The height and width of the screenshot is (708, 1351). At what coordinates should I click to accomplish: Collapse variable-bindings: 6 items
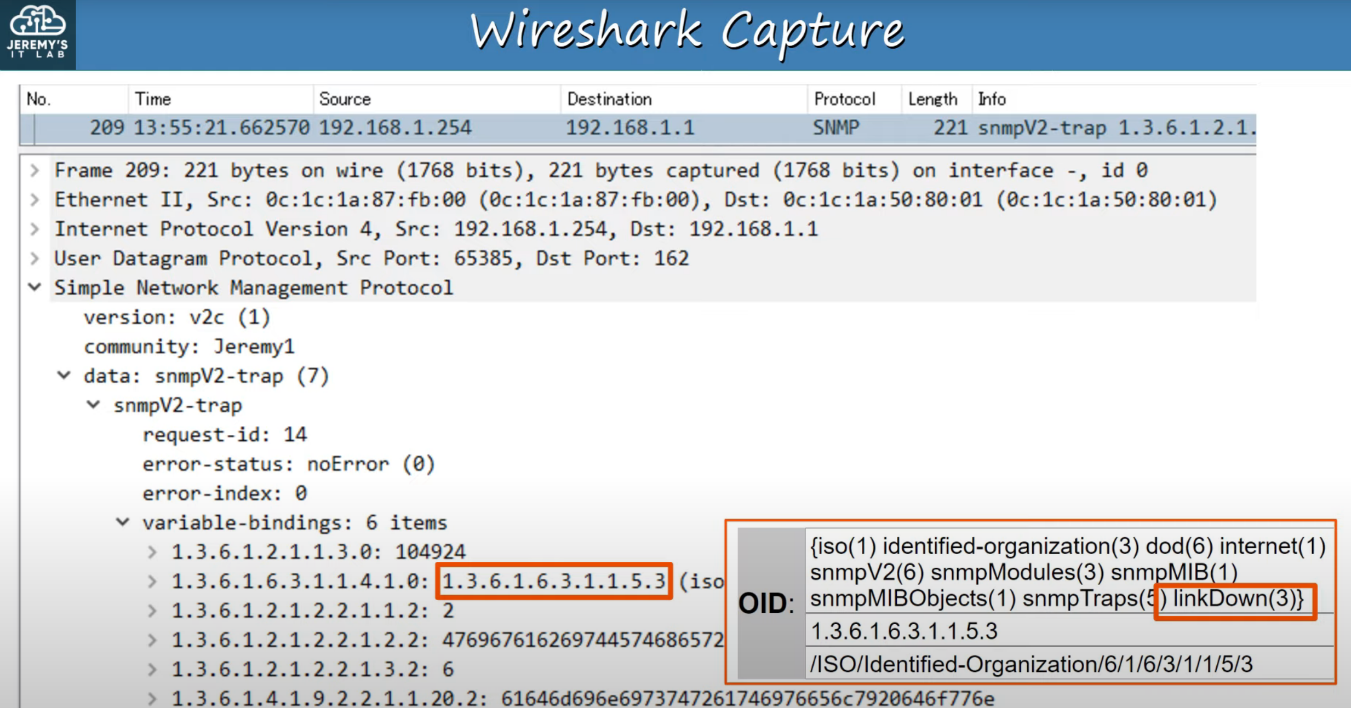click(x=123, y=522)
